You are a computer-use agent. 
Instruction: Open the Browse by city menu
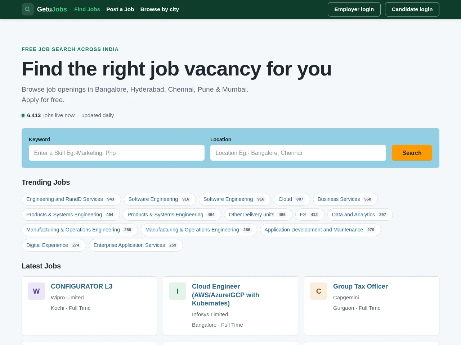(x=160, y=9)
